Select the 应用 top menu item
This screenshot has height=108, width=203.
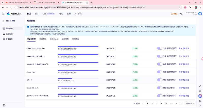(37, 14)
